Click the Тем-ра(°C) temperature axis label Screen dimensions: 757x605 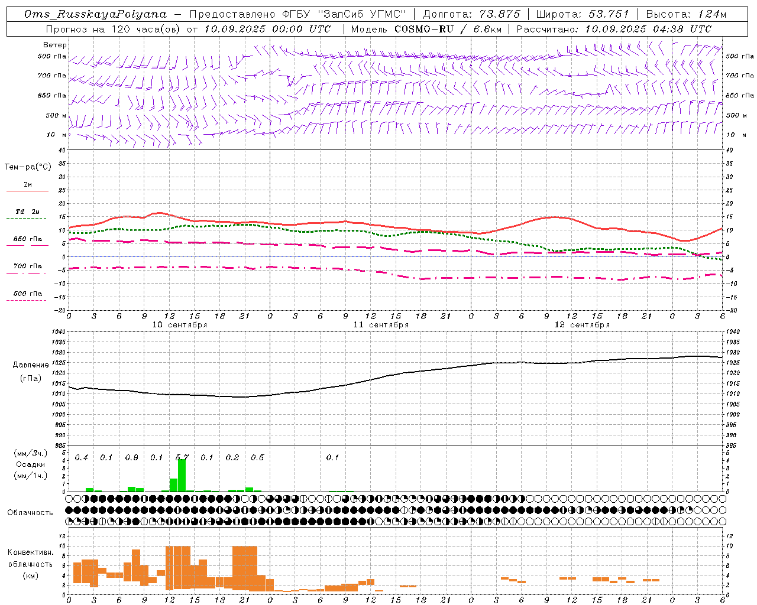pos(28,167)
